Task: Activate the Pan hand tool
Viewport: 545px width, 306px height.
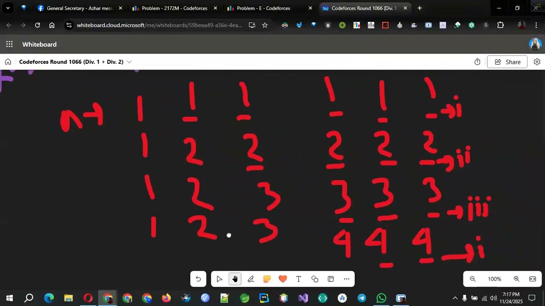Action: tap(235, 279)
